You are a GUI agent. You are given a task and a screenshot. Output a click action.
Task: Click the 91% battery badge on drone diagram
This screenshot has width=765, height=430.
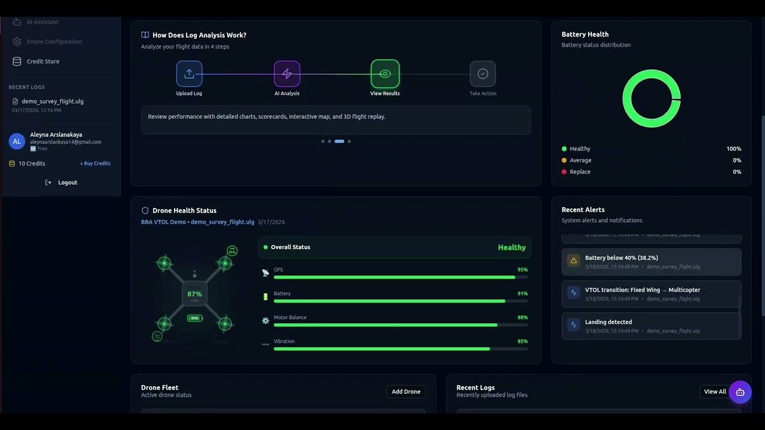pyautogui.click(x=194, y=318)
